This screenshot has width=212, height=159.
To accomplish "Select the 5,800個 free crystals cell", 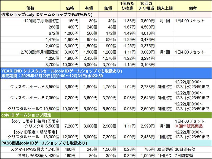I will (x=109, y=109).
